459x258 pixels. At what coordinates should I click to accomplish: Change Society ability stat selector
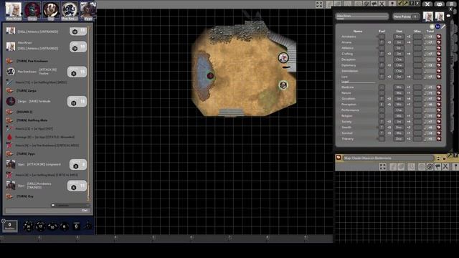(399, 122)
